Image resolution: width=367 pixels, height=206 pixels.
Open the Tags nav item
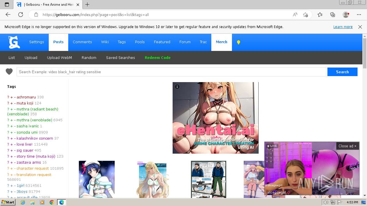[x=122, y=42]
